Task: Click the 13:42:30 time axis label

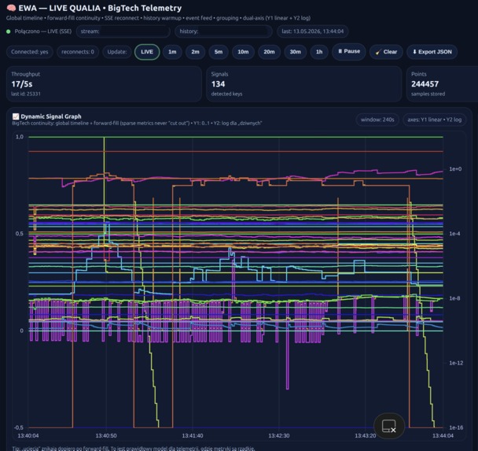Action: tap(279, 436)
